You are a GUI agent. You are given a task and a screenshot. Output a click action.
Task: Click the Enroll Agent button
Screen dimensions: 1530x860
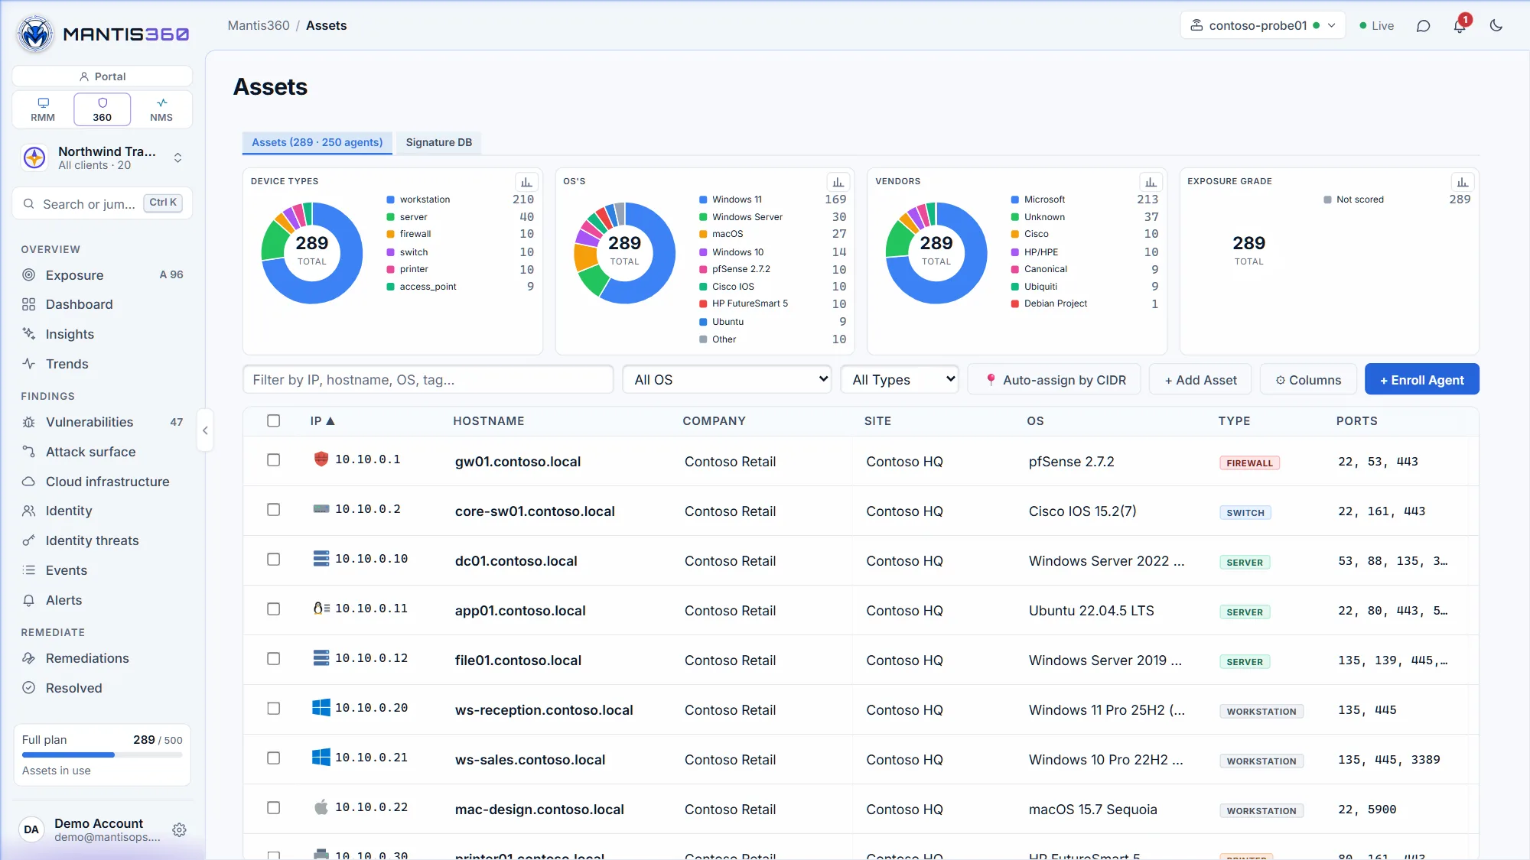tap(1421, 379)
